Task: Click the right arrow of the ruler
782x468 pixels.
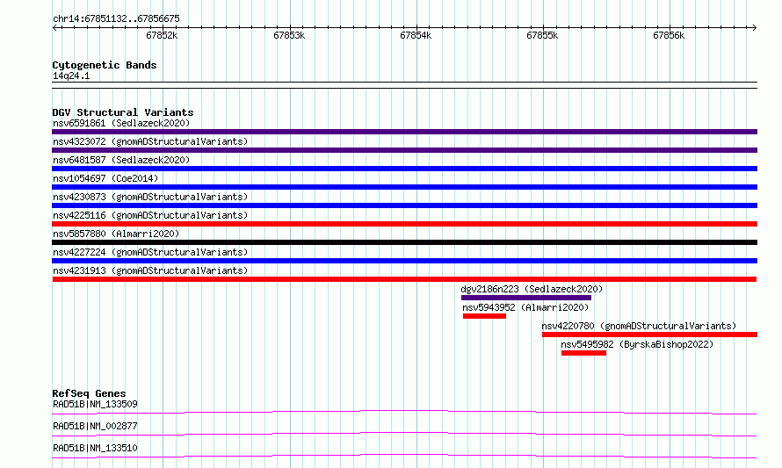Action: point(755,27)
